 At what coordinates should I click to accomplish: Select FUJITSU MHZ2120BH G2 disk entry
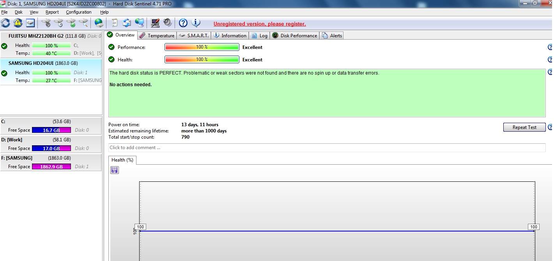(51, 45)
